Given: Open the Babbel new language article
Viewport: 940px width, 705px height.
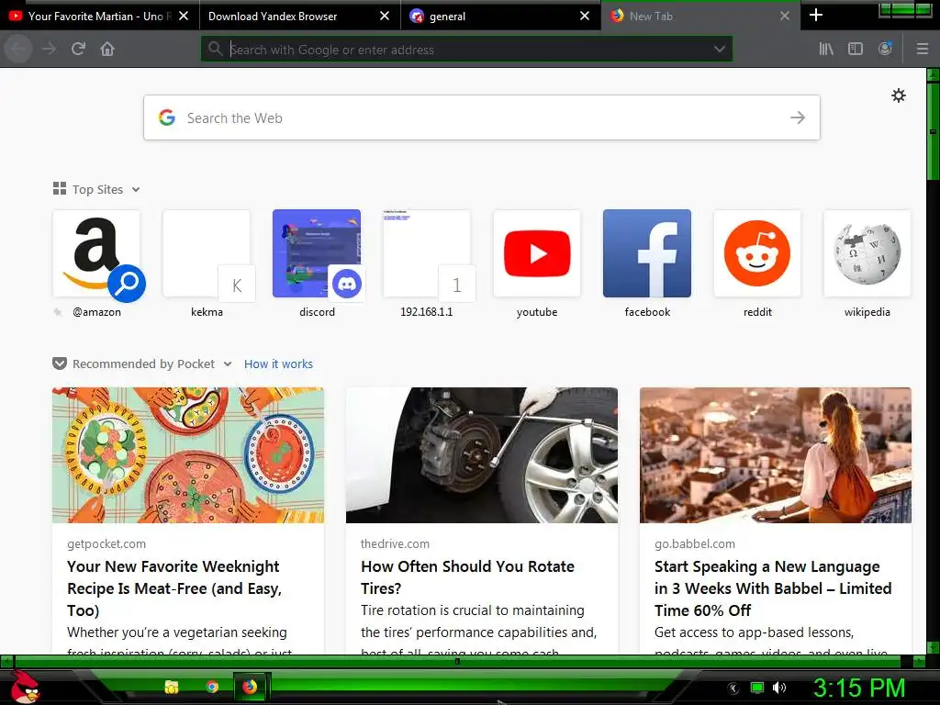Looking at the screenshot, I should 773,588.
